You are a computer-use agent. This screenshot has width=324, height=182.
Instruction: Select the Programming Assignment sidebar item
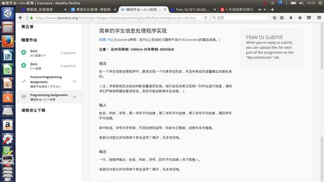tap(48, 97)
